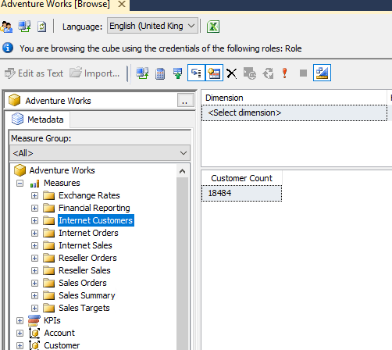
Task: Select the Metadata tab
Action: 37,120
